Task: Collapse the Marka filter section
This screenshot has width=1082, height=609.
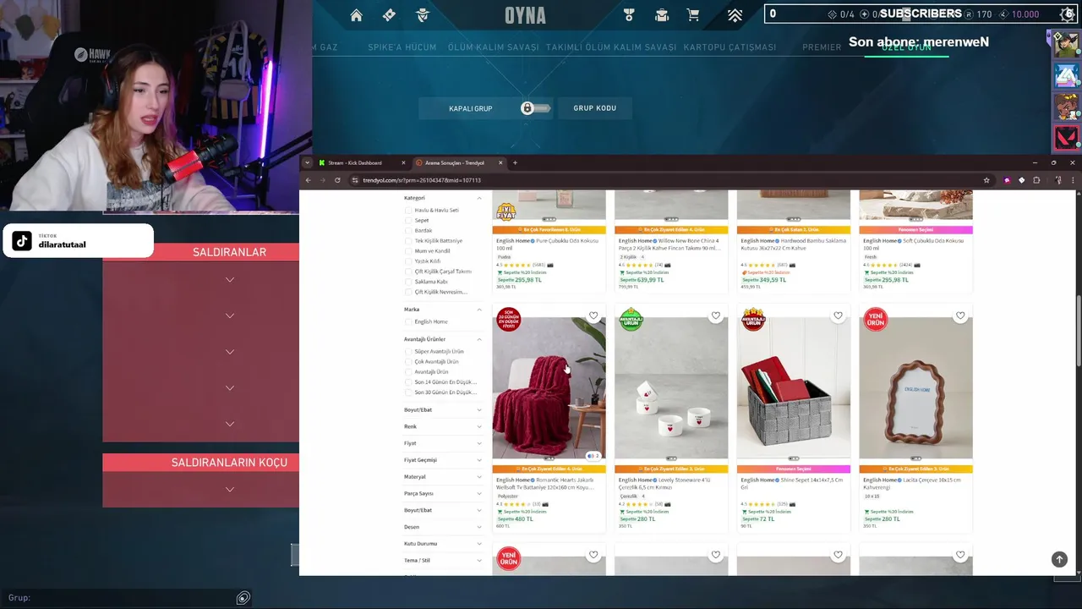Action: [479, 310]
